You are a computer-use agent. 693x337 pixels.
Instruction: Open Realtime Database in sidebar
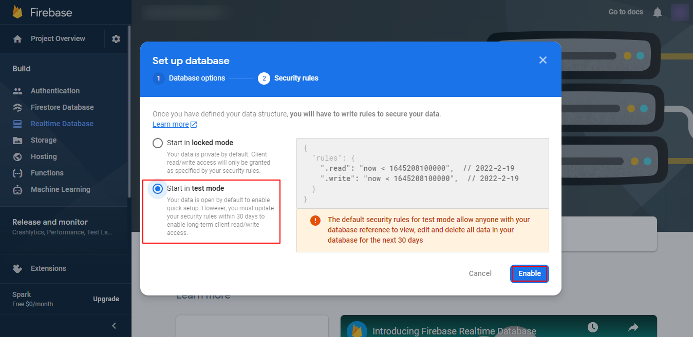[x=62, y=124]
